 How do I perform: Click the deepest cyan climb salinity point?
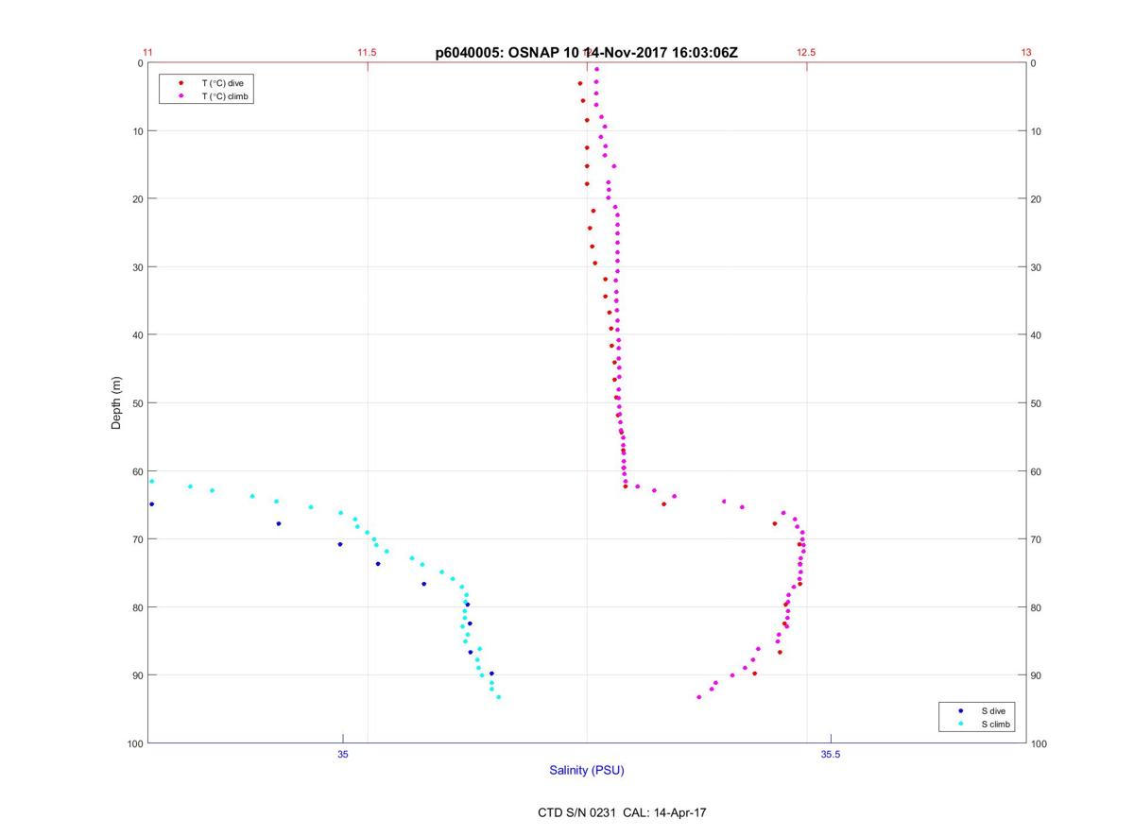click(498, 697)
